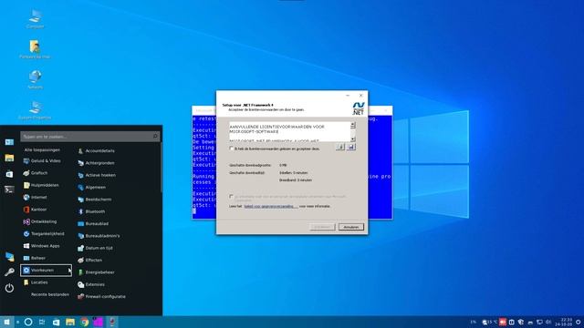Click the file manager icon in start menu sidebar

[9, 158]
